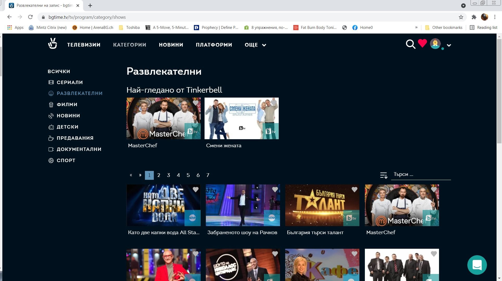The width and height of the screenshot is (502, 281).
Task: Open the ДОКУМЕНТАЛНИ category link
Action: pyautogui.click(x=79, y=149)
